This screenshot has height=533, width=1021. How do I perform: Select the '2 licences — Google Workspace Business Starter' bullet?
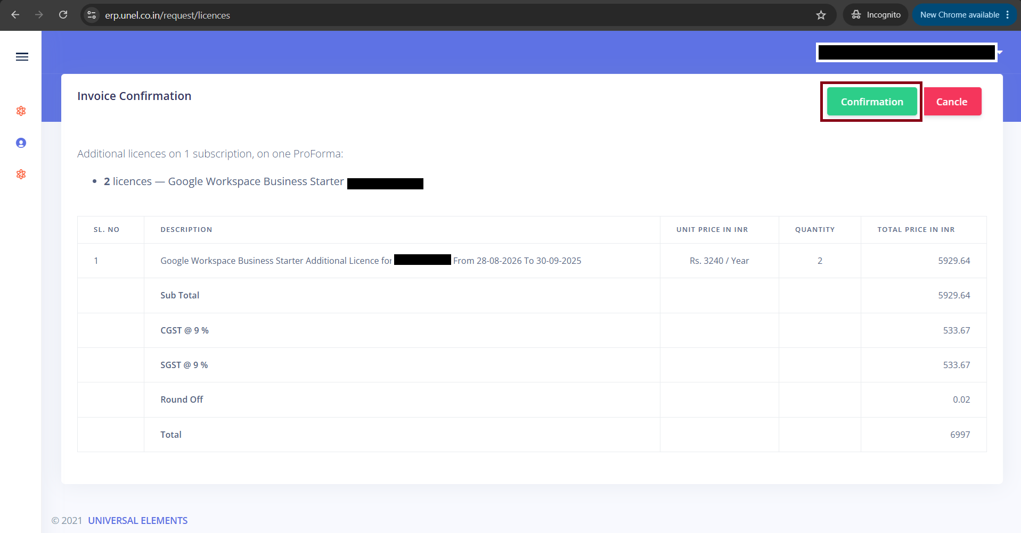224,182
